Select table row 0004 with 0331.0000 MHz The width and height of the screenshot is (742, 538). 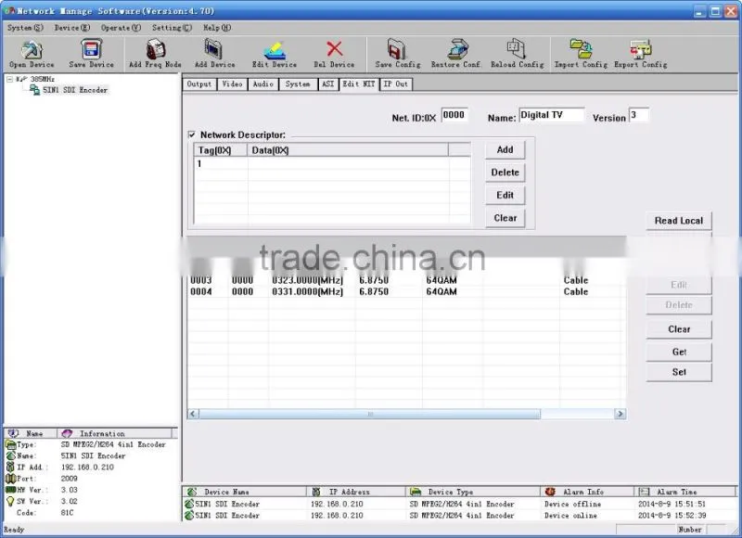[x=406, y=292]
